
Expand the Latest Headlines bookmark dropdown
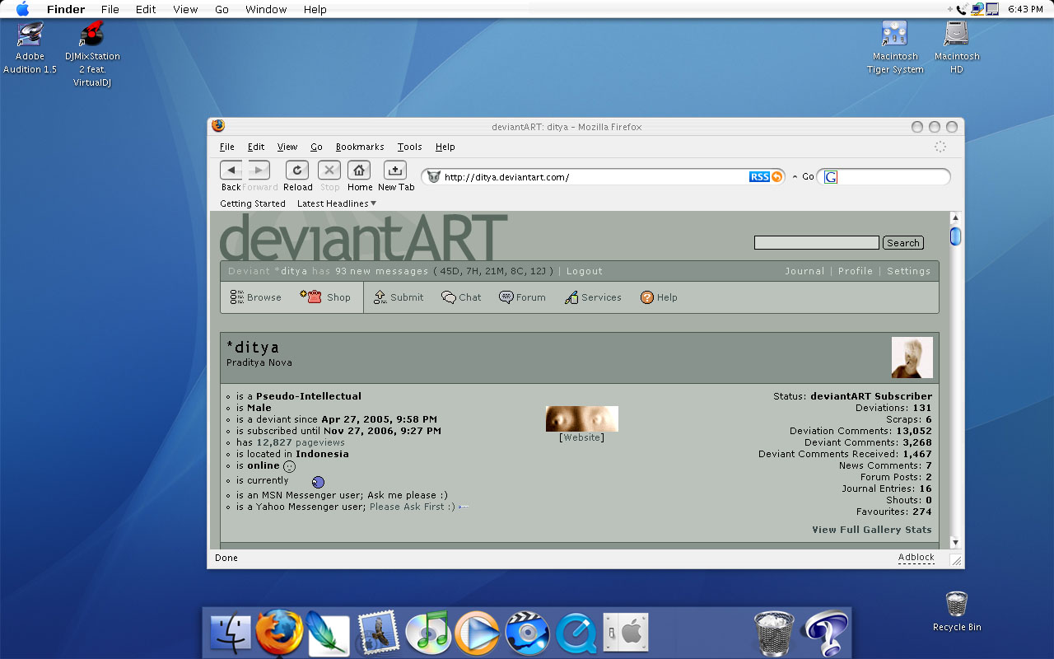click(336, 203)
